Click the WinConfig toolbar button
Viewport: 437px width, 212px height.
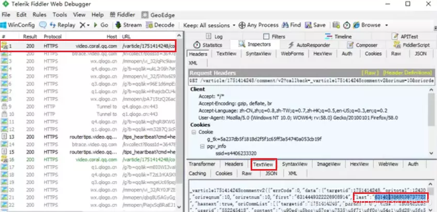point(18,25)
